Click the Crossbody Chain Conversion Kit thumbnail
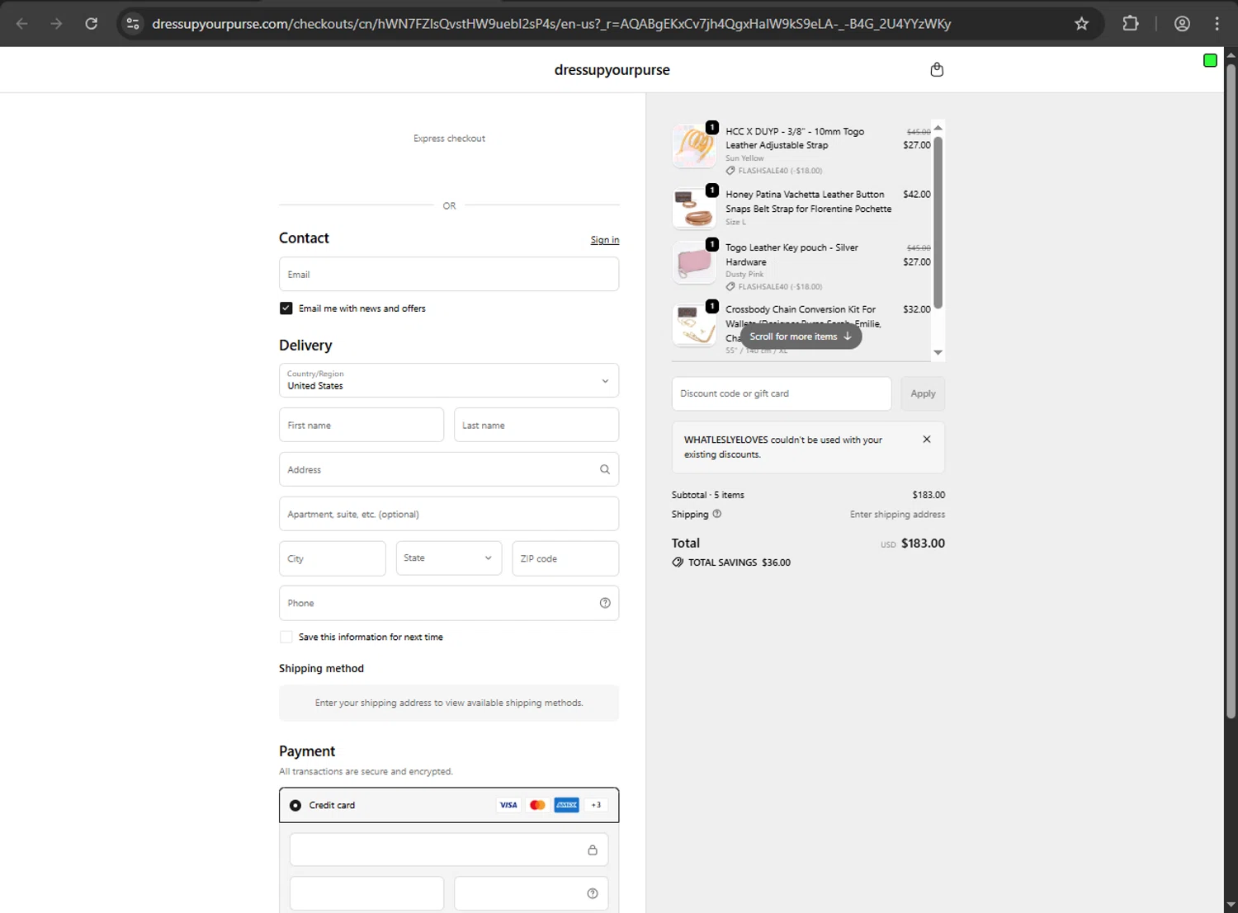 (695, 324)
